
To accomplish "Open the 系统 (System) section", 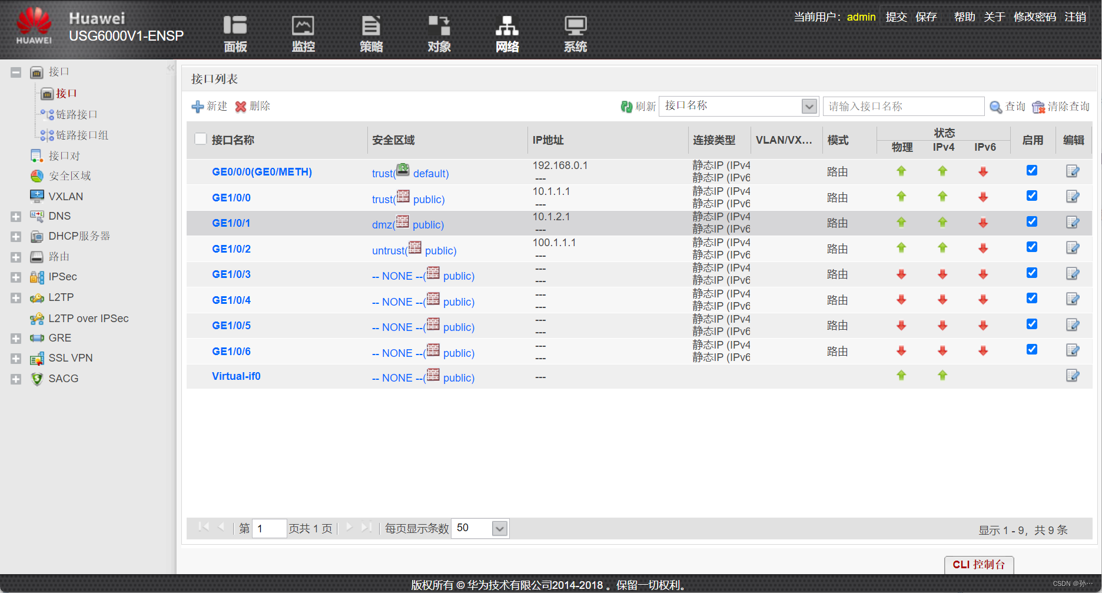I will 575,34.
